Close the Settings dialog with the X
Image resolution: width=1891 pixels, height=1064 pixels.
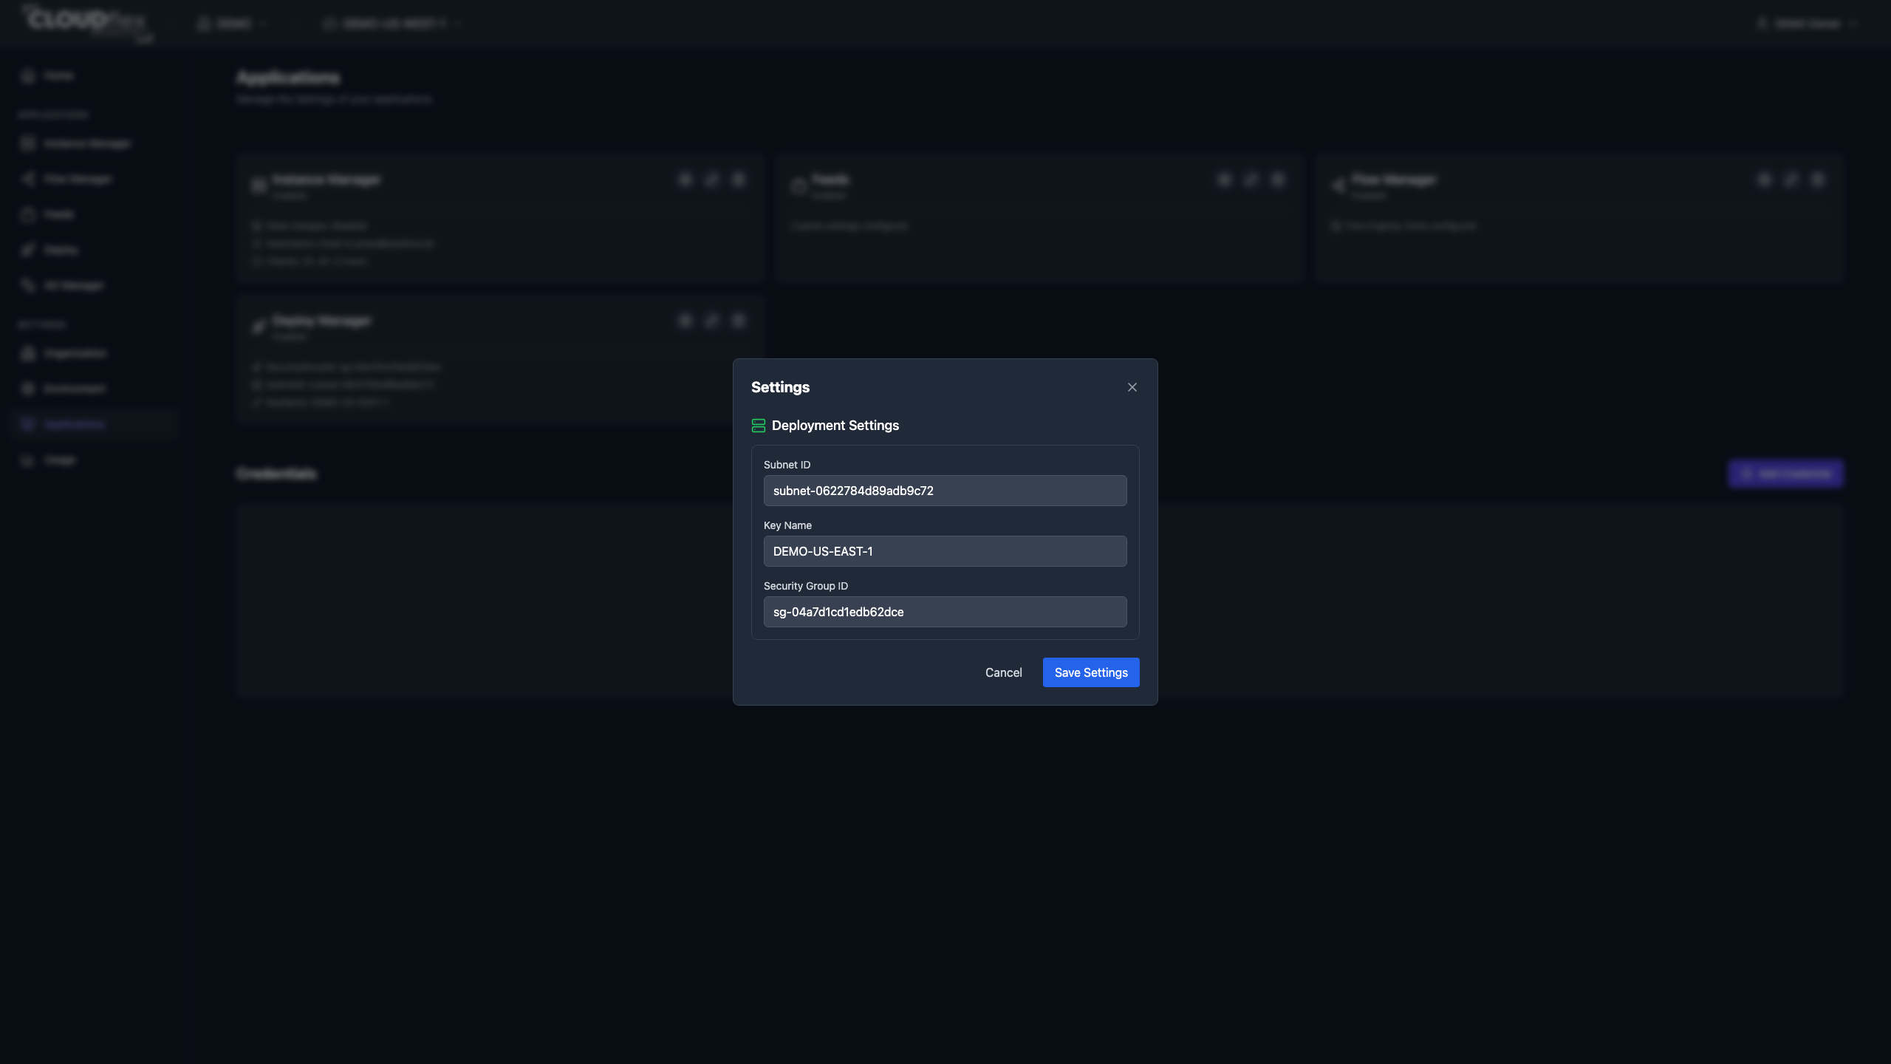(1132, 387)
